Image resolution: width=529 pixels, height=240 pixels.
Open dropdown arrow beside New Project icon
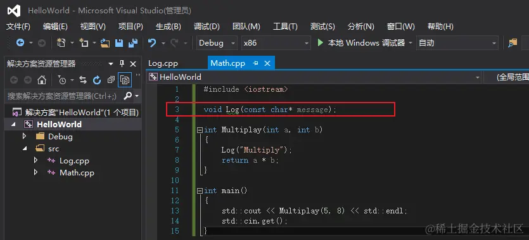pos(72,43)
